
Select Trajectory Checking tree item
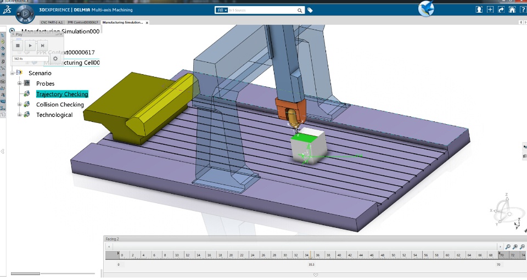coord(62,94)
